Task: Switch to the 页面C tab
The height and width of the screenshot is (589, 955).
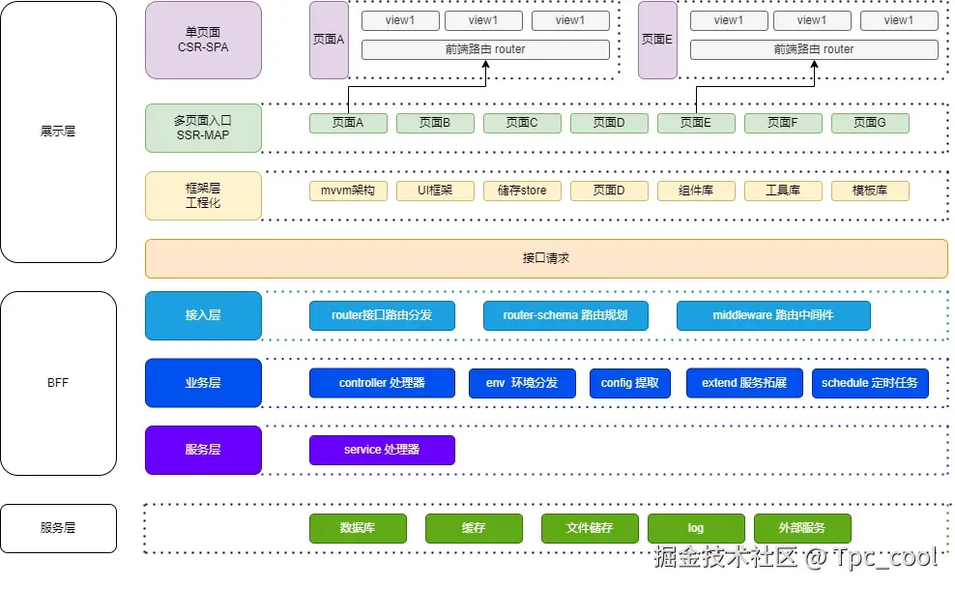Action: [522, 123]
